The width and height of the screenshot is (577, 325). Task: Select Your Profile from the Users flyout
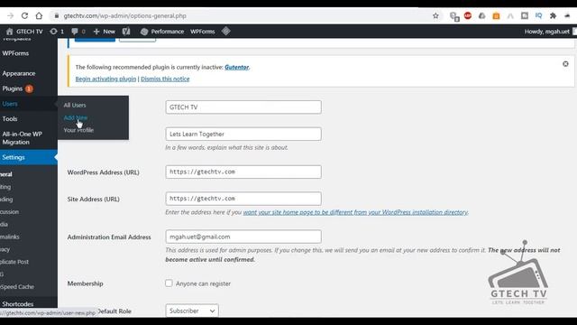coord(78,130)
